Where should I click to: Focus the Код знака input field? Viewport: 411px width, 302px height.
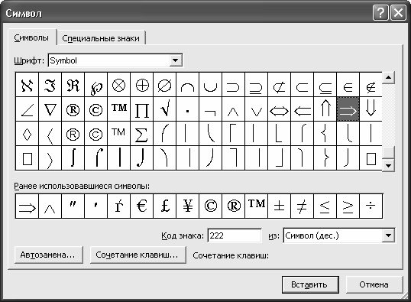[235, 235]
